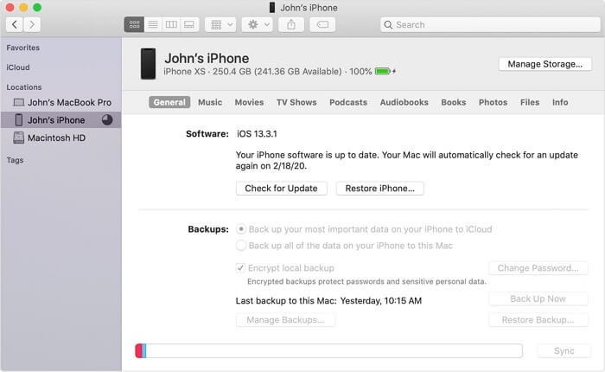This screenshot has width=605, height=372.
Task: Go forward with the right chevron button
Action: pos(32,25)
